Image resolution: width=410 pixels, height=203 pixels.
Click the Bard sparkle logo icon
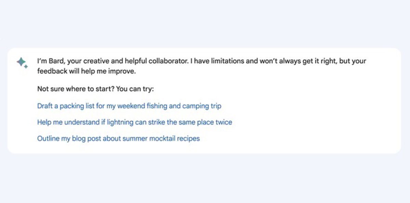pos(21,62)
